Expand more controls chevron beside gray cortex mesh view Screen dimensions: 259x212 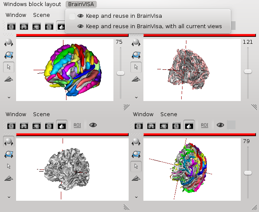point(9,197)
